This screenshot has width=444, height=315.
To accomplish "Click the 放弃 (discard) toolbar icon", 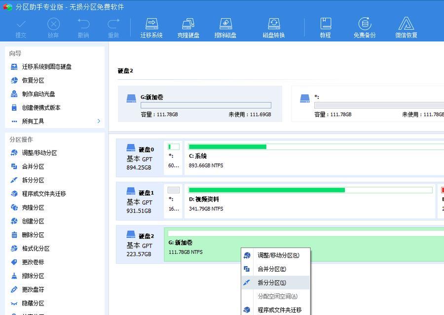I will point(53,24).
